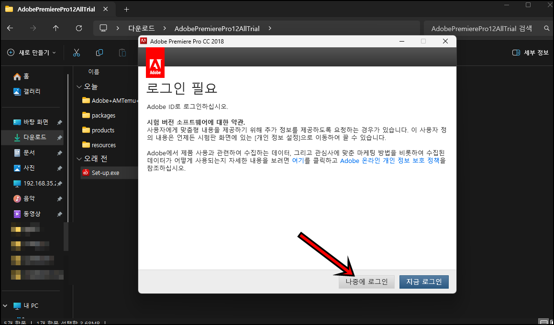Click the Set-up.exe Creative Cloud icon
554x325 pixels.
(x=86, y=173)
